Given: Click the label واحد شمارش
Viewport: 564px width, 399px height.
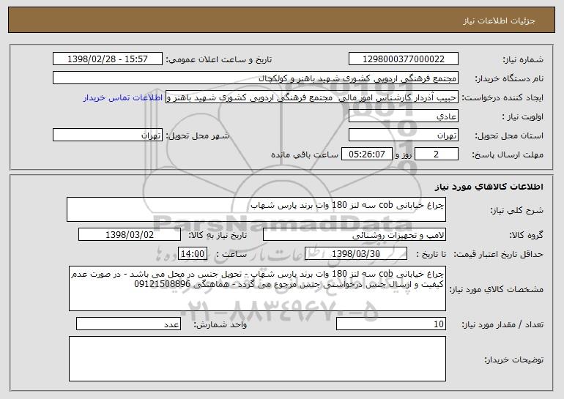Looking at the screenshot, I should [x=220, y=325].
